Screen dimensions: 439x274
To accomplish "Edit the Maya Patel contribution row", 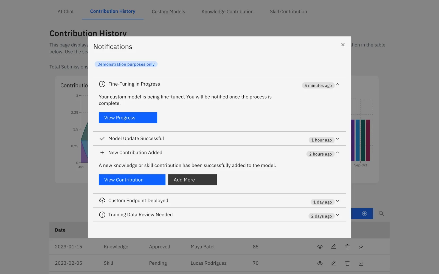I will [334, 247].
